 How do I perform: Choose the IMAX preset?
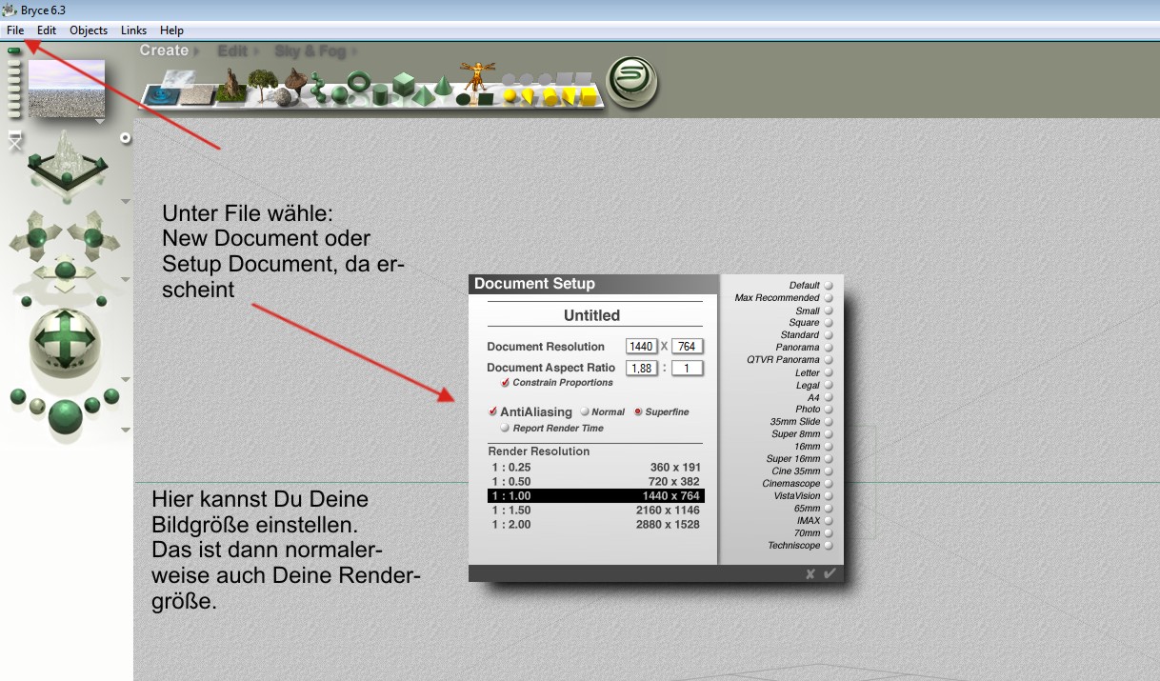tap(828, 521)
